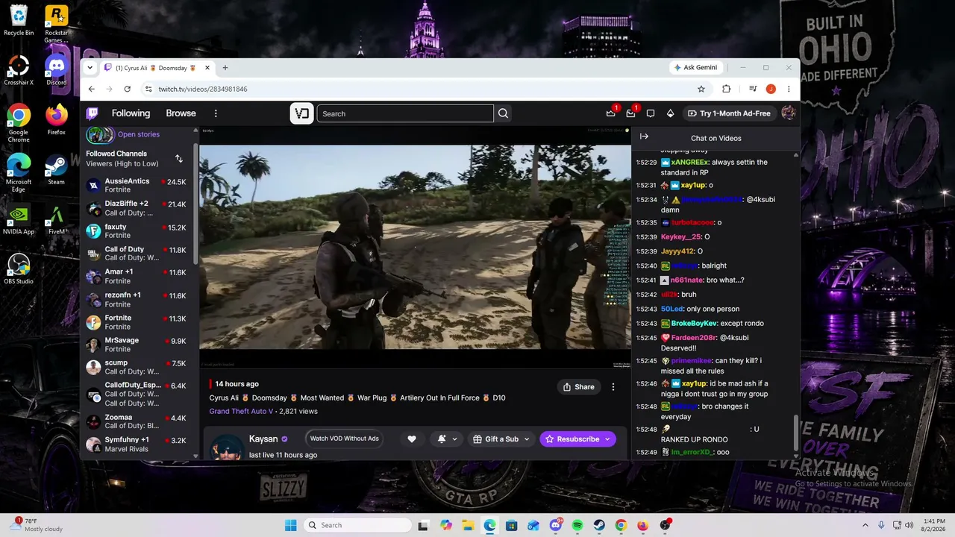The image size is (955, 537).
Task: Click the Share button
Action: [x=579, y=387]
